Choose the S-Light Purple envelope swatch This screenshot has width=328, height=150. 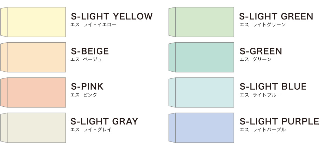tap(202, 127)
